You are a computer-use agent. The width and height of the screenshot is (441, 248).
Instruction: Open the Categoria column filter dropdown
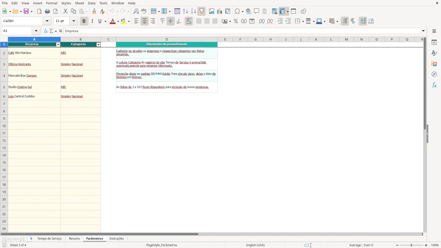98,44
